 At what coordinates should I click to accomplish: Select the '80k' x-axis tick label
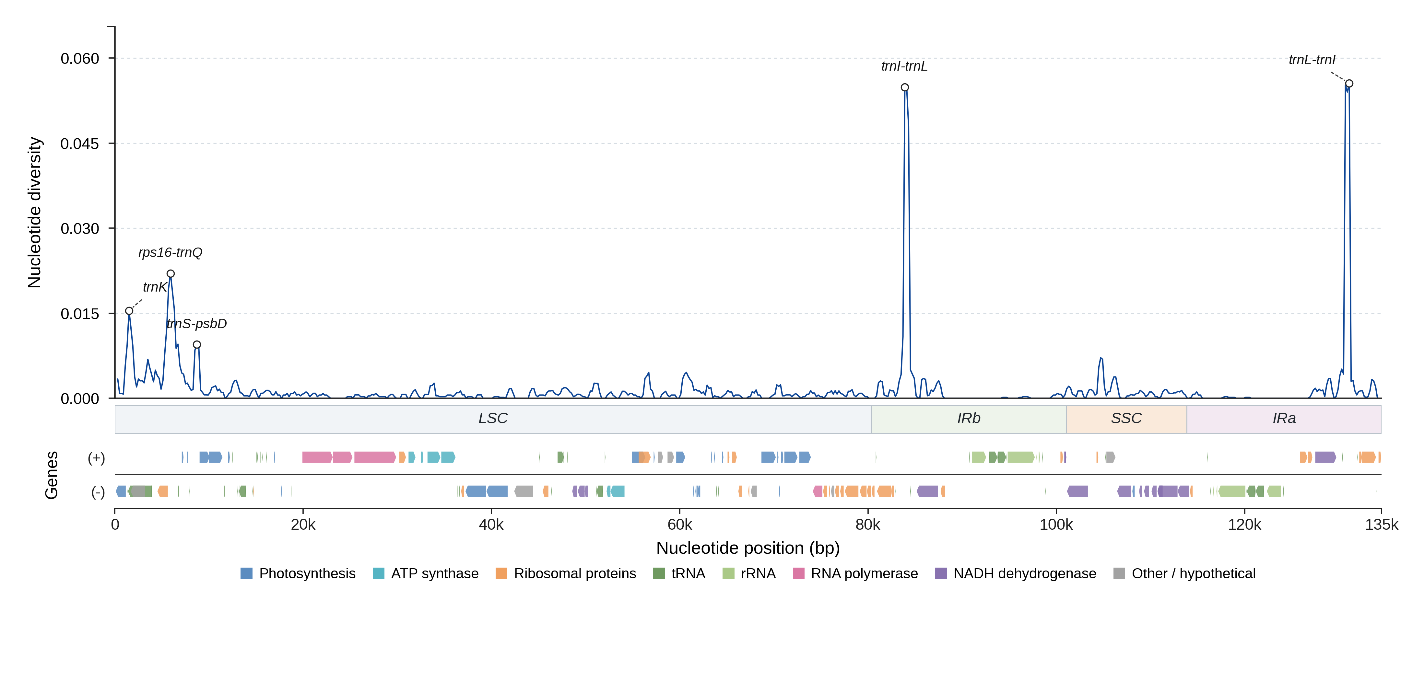868,525
